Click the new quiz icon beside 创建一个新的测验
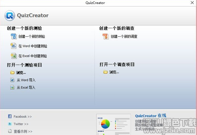Viewport: 197px width, 135px height. pyautogui.click(x=14, y=36)
